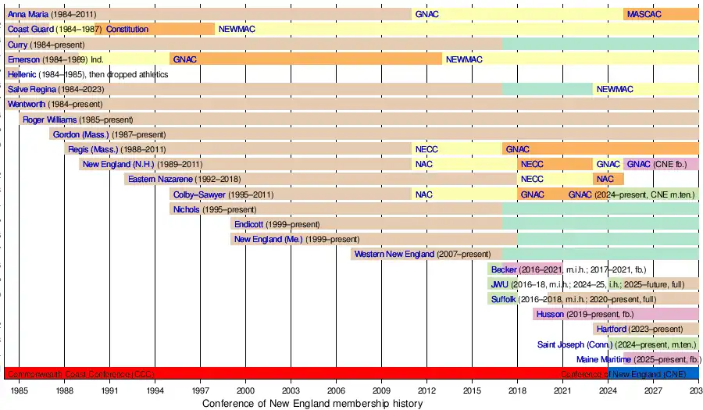Click the JWU link
Screen dimensions: 703x410
point(499,284)
